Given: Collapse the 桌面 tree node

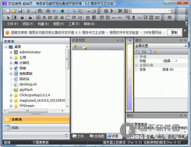Looking at the screenshot, I should pyautogui.click(x=6, y=47).
